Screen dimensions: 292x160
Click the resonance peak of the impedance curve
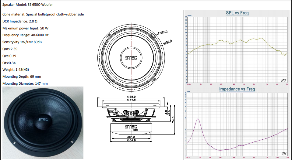click(x=198, y=119)
